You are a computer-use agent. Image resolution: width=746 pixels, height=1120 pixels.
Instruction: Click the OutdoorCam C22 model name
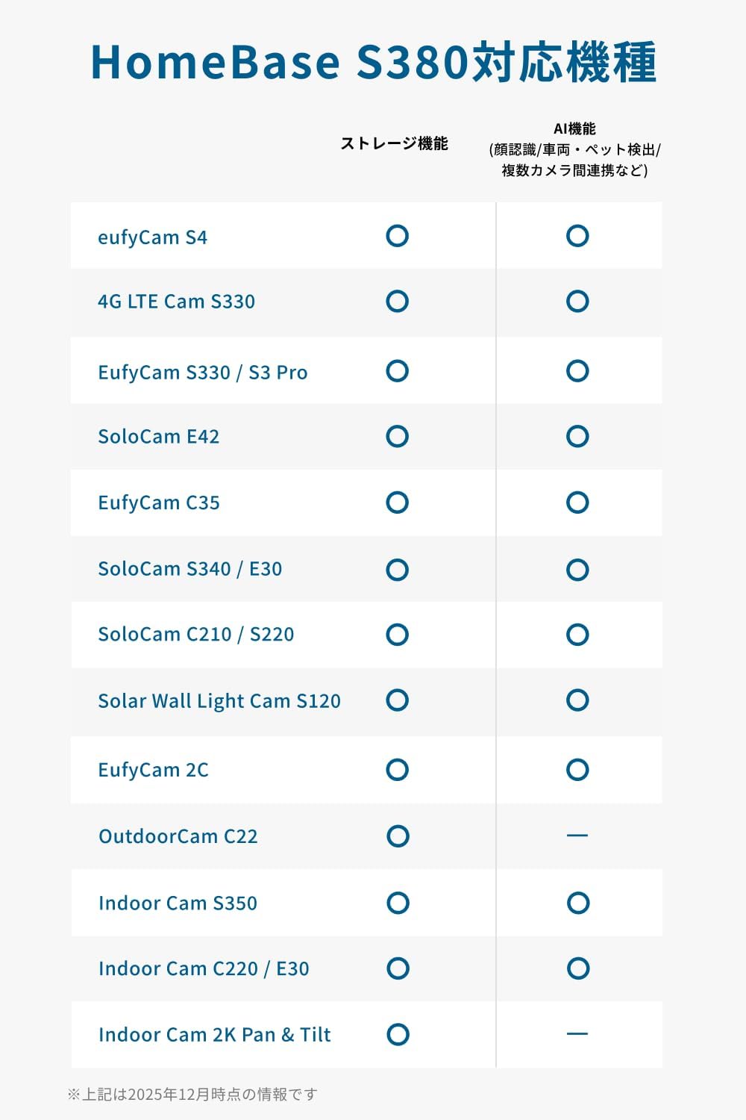coord(178,836)
